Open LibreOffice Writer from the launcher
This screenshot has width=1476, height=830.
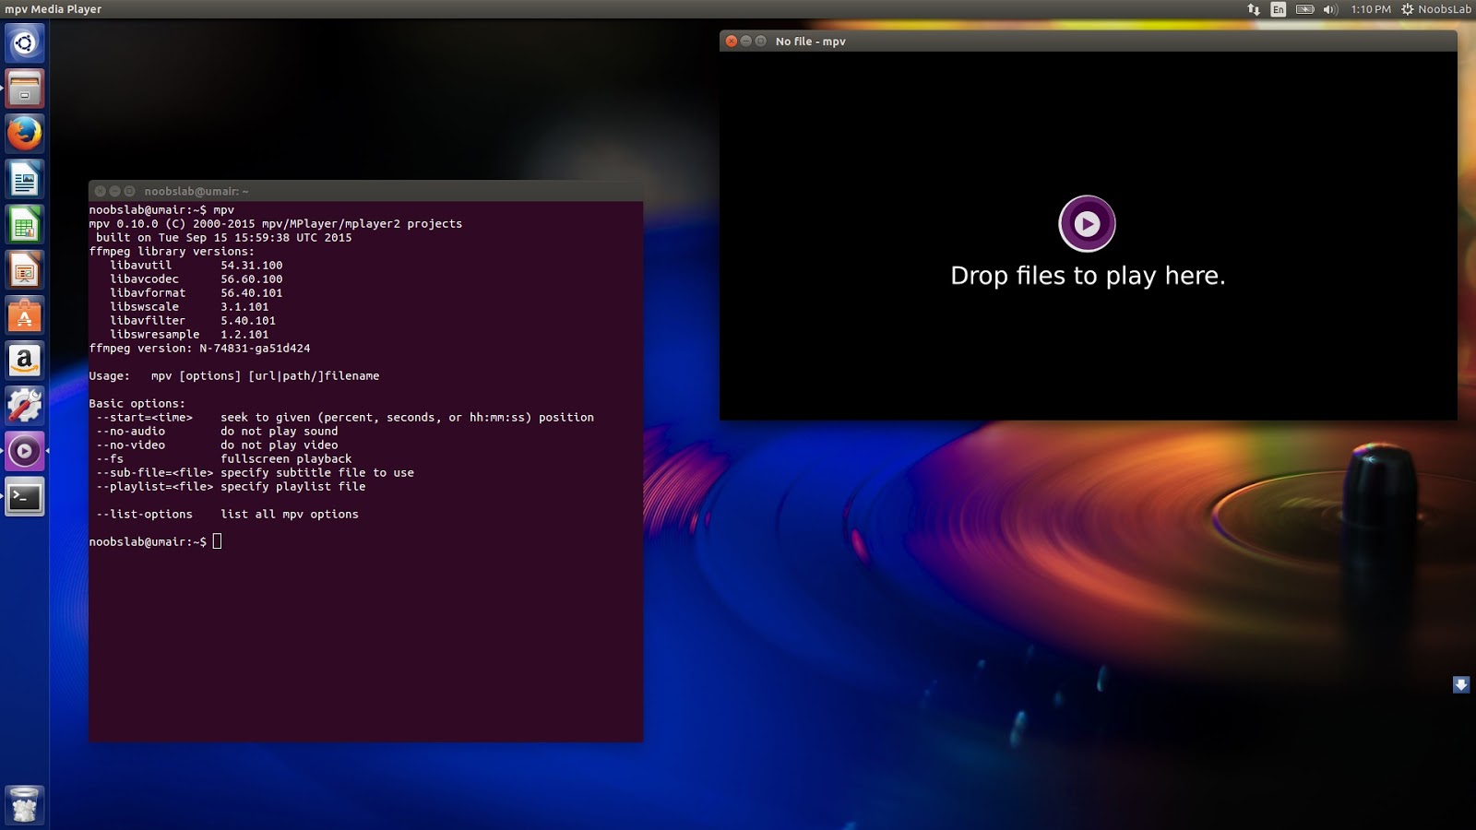click(25, 179)
